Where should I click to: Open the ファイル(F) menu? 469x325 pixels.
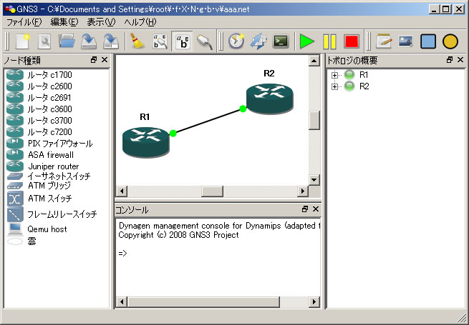[x=24, y=22]
